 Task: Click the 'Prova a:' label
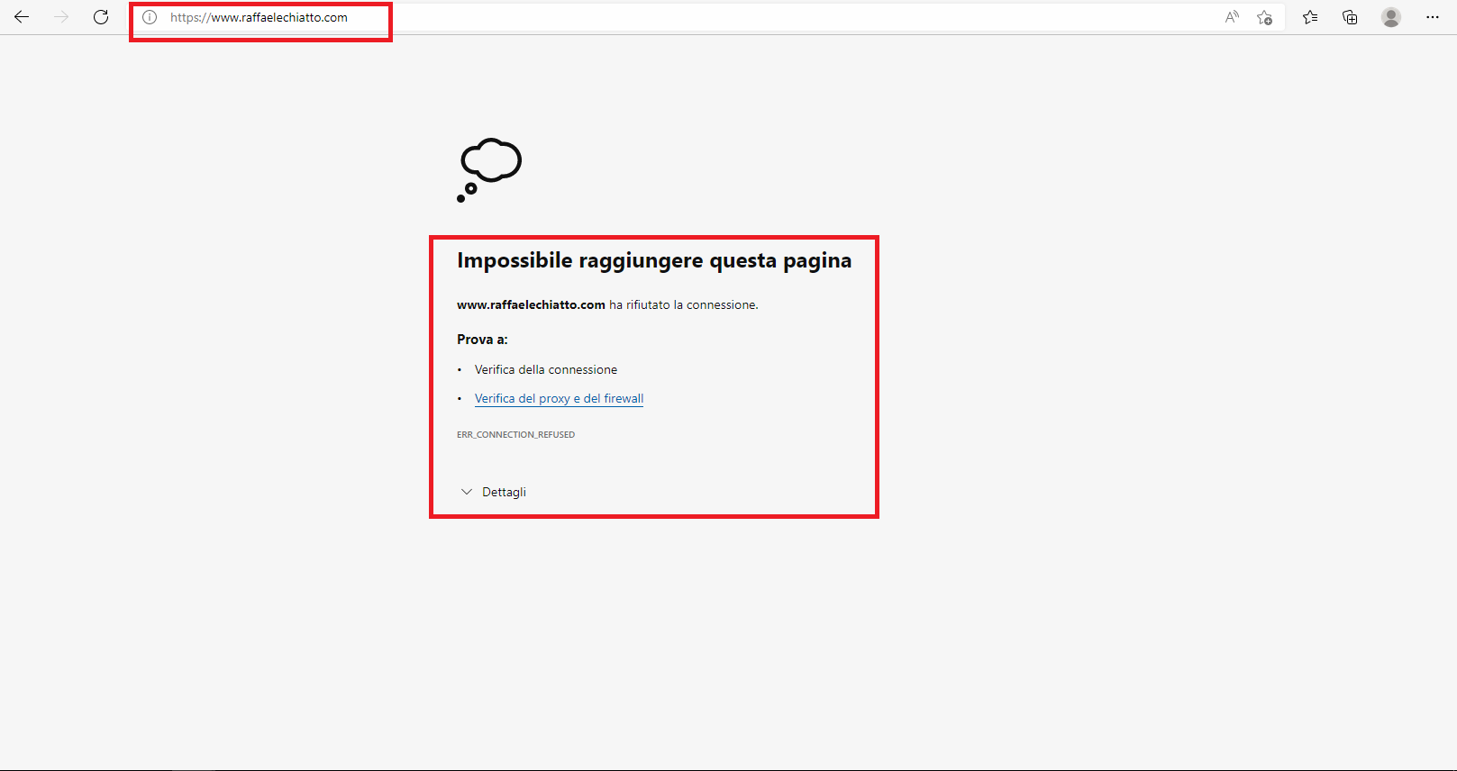482,340
